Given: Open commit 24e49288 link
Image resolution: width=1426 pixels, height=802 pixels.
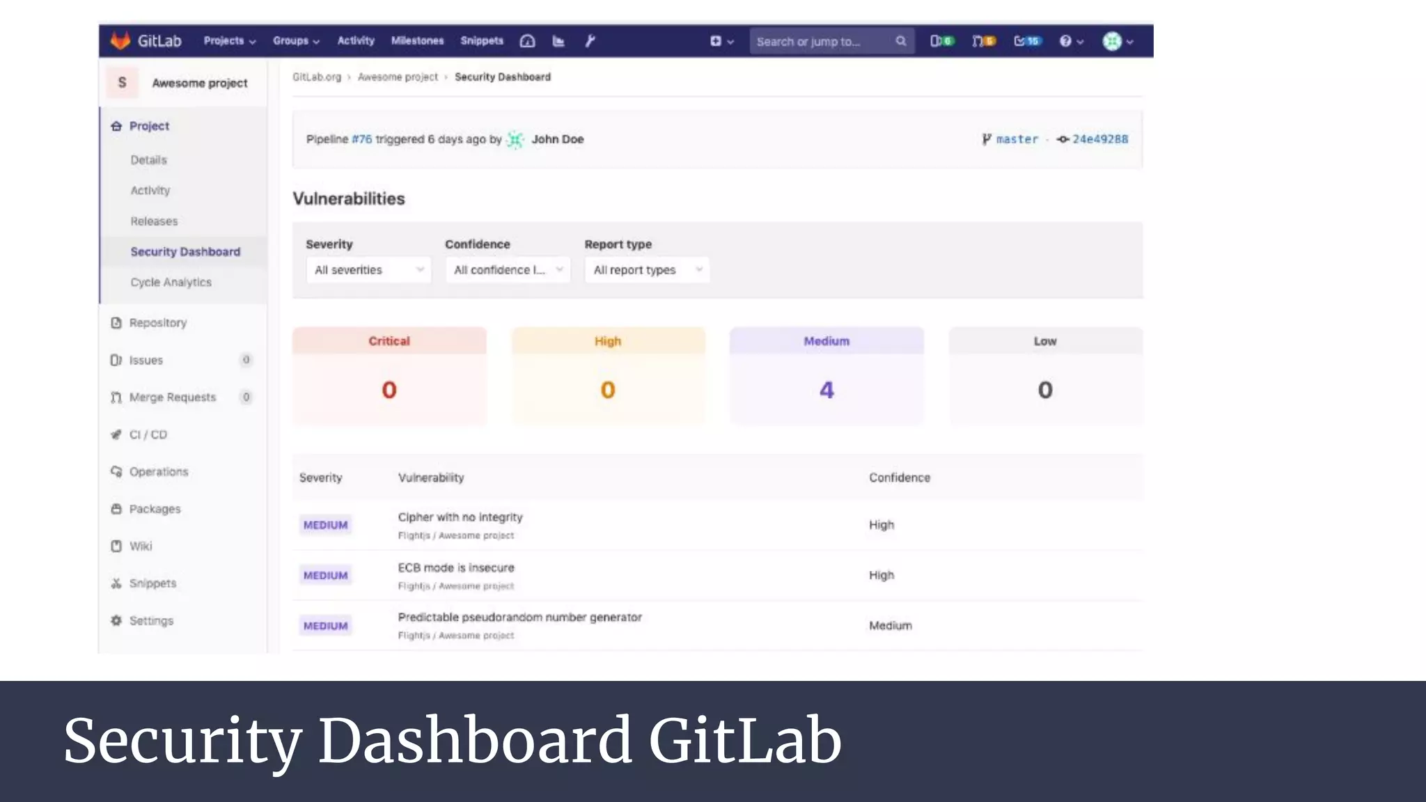Looking at the screenshot, I should 1100,139.
